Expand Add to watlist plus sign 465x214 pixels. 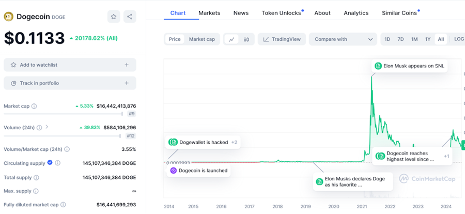click(127, 65)
